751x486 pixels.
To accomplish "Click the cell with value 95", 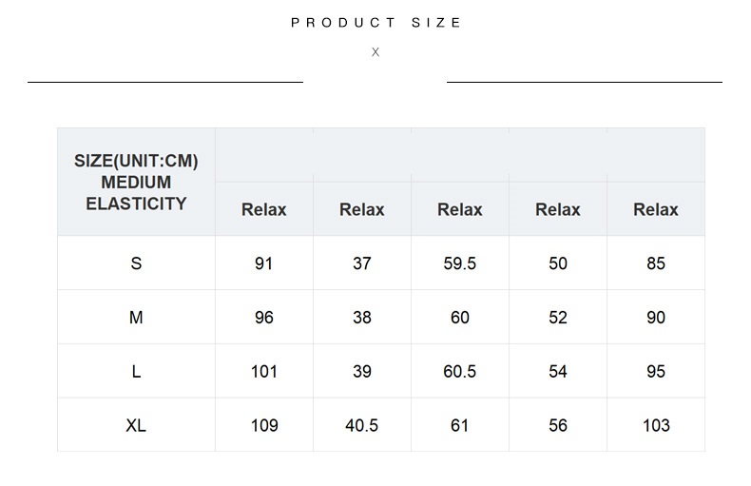I will coord(656,372).
